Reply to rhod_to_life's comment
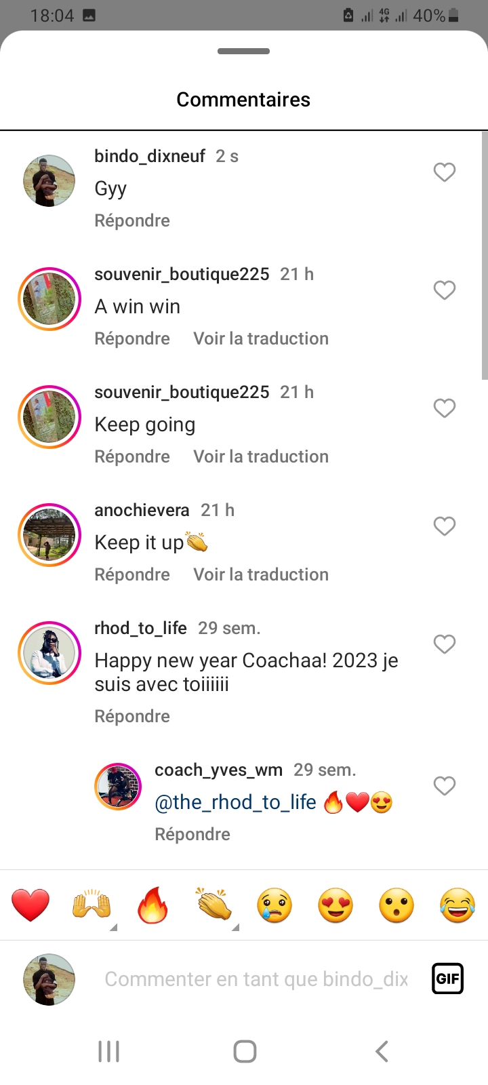 [x=132, y=716]
